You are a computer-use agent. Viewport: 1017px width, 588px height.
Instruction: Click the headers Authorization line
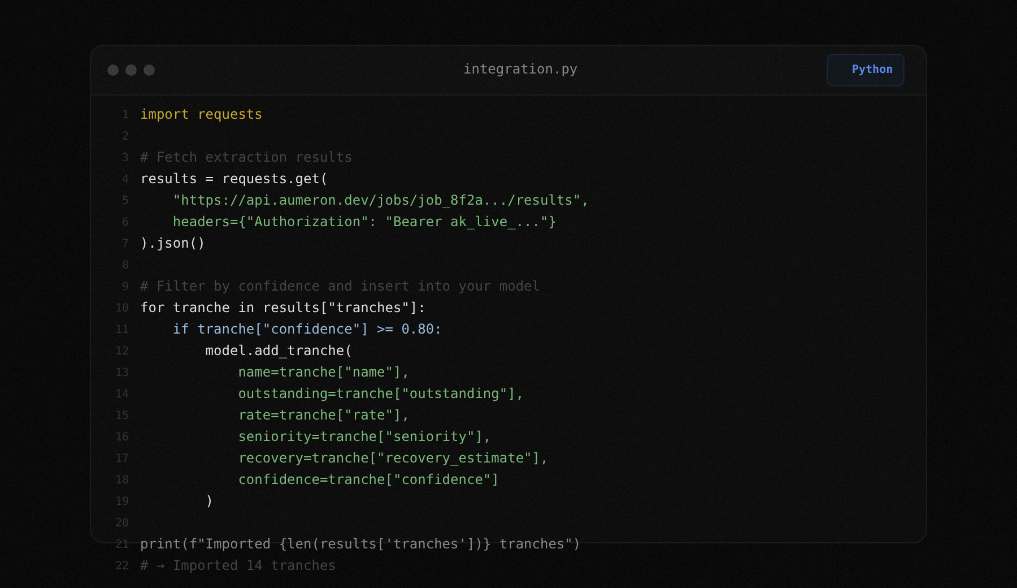[x=364, y=222]
